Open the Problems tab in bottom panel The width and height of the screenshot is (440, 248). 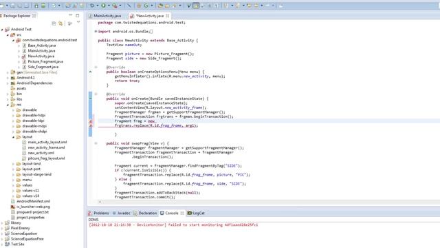(x=98, y=213)
